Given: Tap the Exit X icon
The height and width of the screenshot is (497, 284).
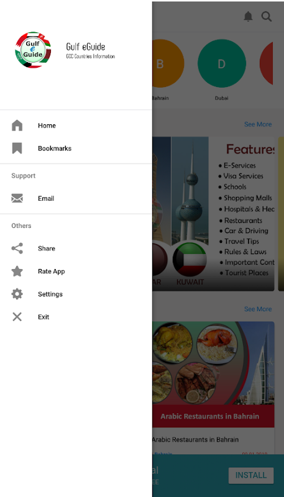Looking at the screenshot, I should (x=17, y=317).
